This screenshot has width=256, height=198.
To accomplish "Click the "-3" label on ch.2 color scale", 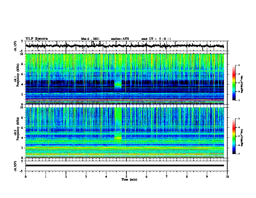I will point(238,119).
